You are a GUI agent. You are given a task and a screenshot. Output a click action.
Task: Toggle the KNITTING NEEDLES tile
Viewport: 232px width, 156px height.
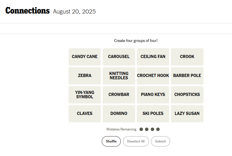pos(119,76)
